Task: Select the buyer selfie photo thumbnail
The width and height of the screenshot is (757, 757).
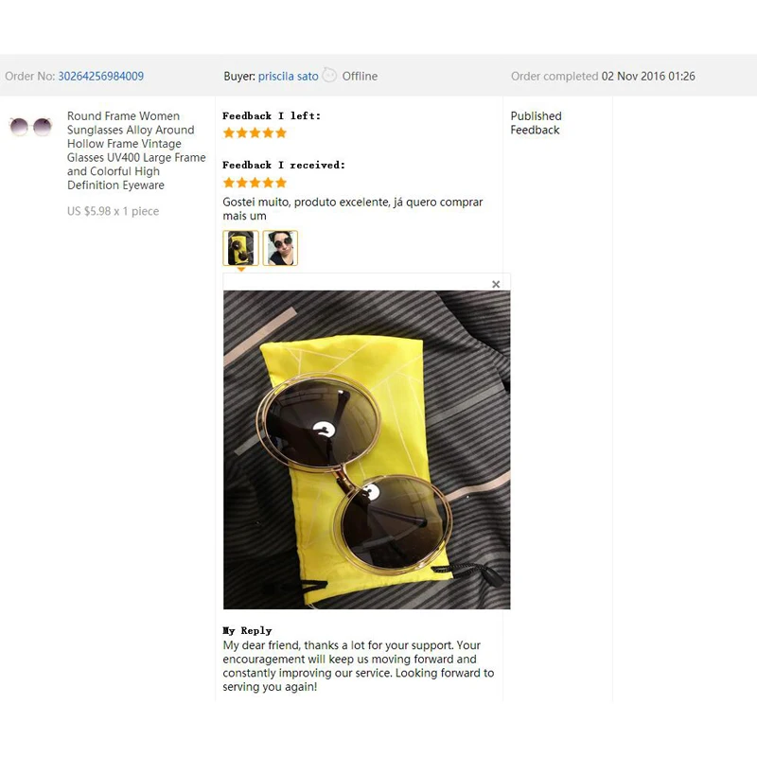Action: pos(280,248)
